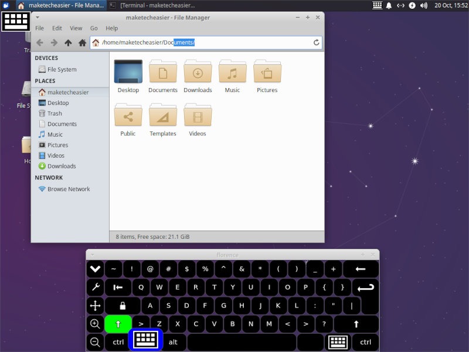The image size is (469, 352).
Task: Click the alternate keyboard icon near right ctrl
Action: click(x=339, y=341)
